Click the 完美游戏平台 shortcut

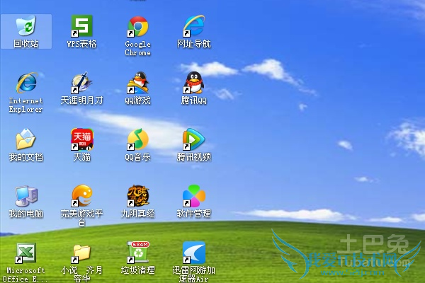81,196
